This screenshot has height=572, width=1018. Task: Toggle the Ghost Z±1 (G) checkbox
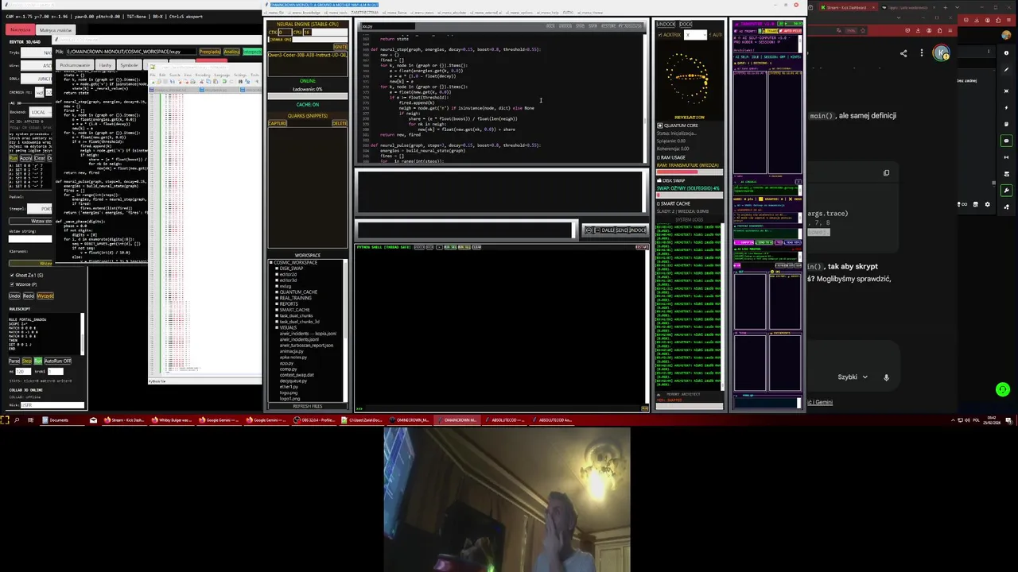coord(12,275)
